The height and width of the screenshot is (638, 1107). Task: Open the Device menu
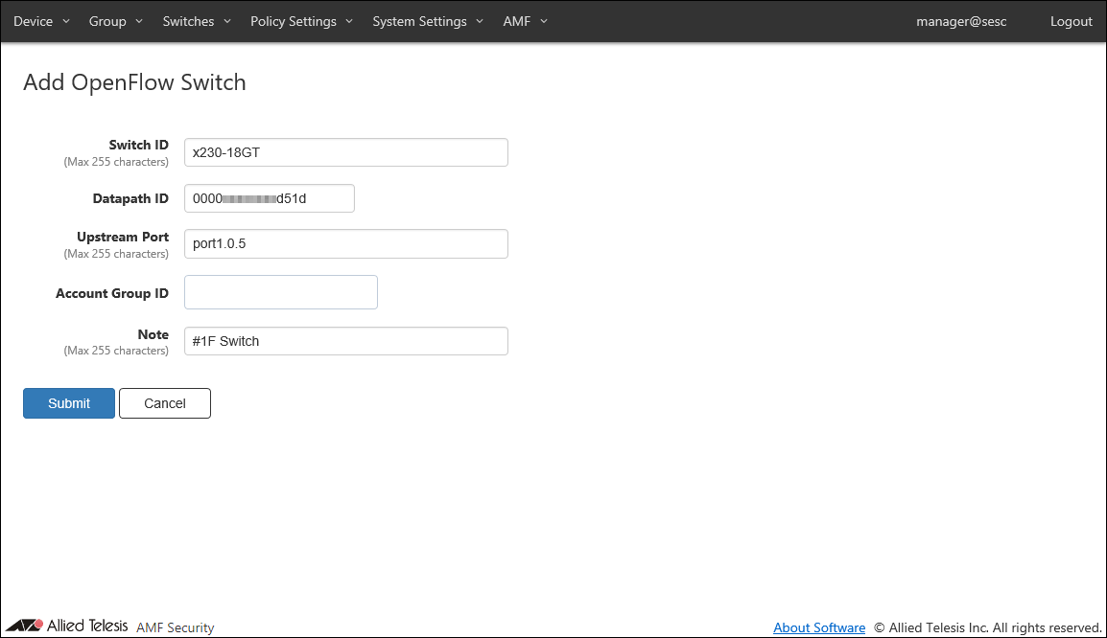pyautogui.click(x=41, y=21)
